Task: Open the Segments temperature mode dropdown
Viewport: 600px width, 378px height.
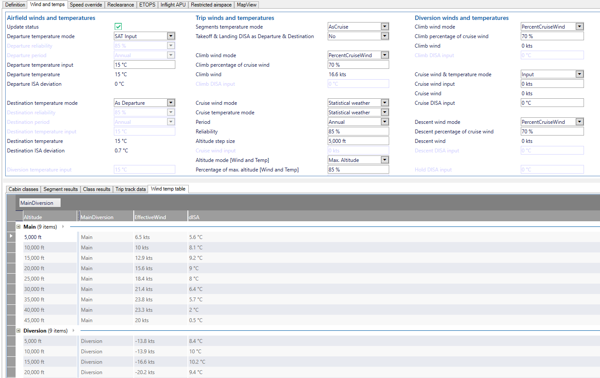Action: coord(384,26)
